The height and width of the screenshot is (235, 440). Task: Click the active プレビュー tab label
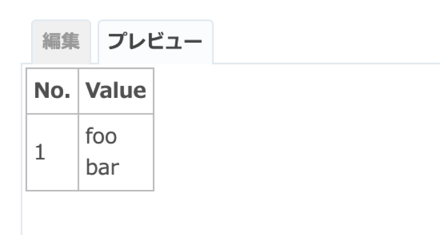pyautogui.click(x=155, y=41)
